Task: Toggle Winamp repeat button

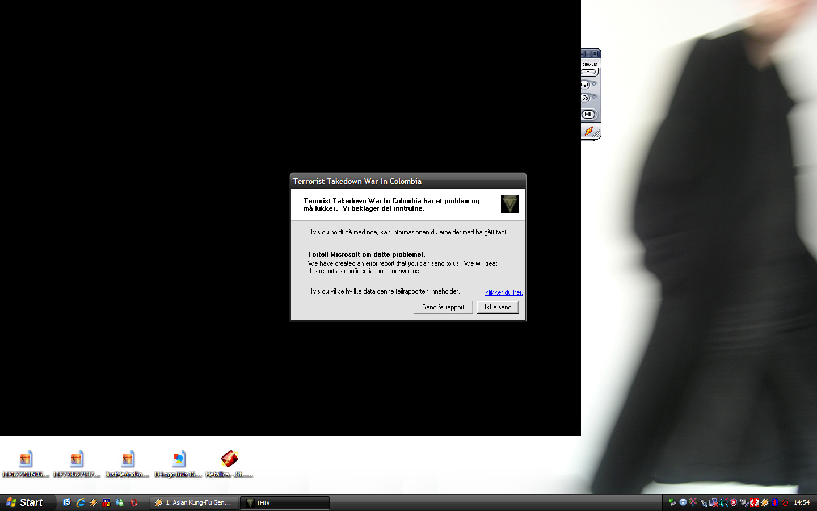Action: pyautogui.click(x=585, y=85)
